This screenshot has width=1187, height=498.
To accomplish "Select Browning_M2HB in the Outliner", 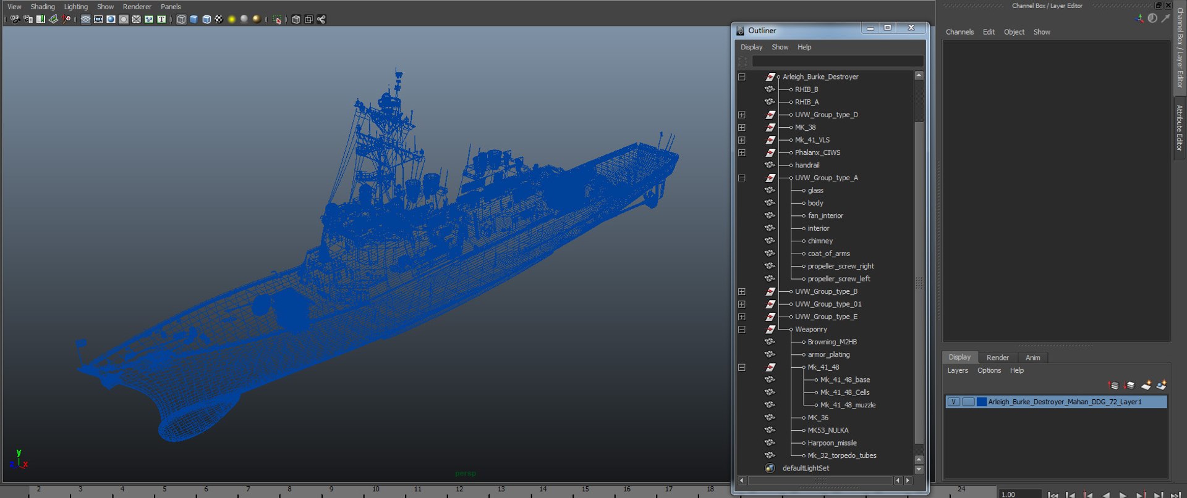I will click(832, 342).
